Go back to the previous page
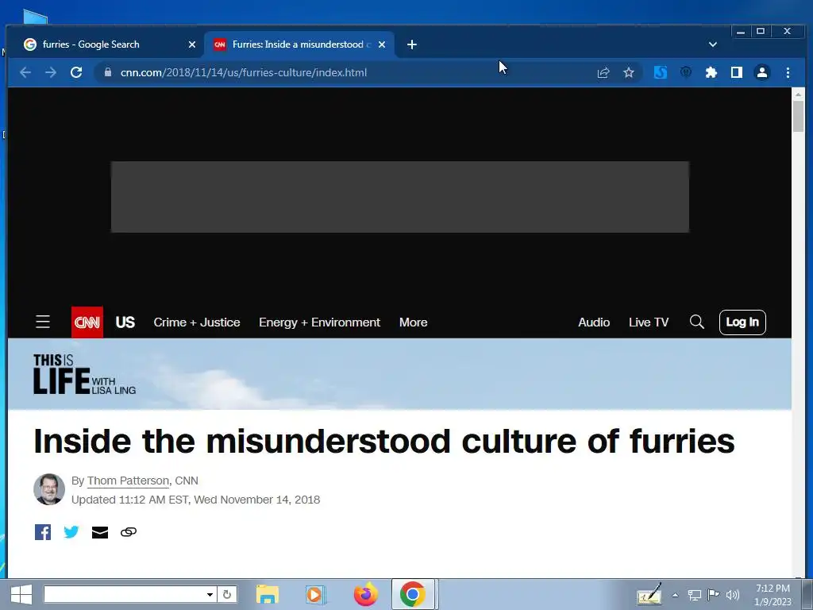The image size is (813, 610). (25, 72)
